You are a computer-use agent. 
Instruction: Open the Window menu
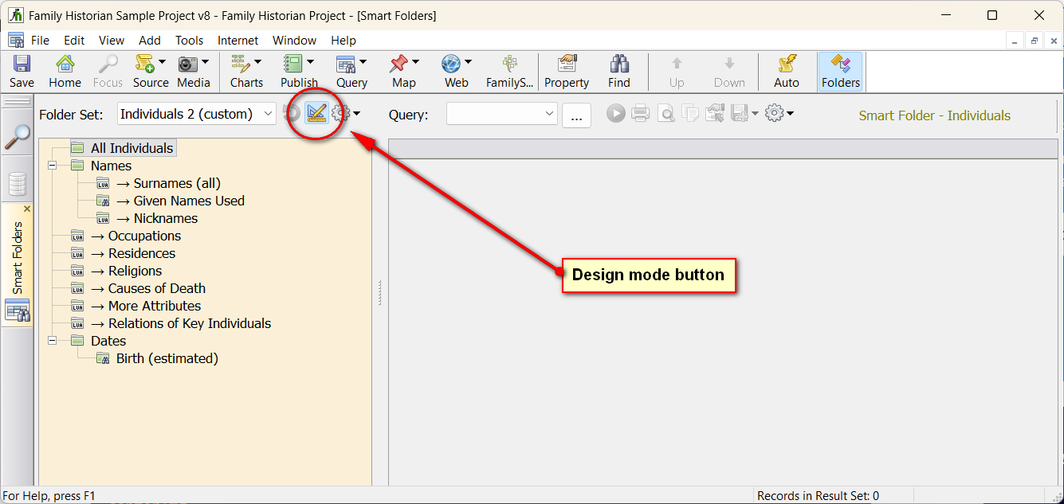[295, 41]
